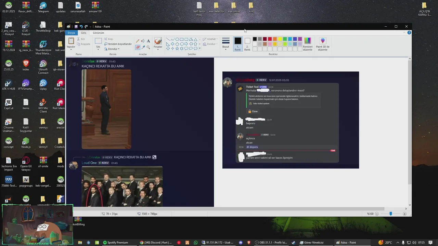Click the vertical scrollbar of Paint canvas
Viewport: 438px width, 246px height.
click(410, 123)
